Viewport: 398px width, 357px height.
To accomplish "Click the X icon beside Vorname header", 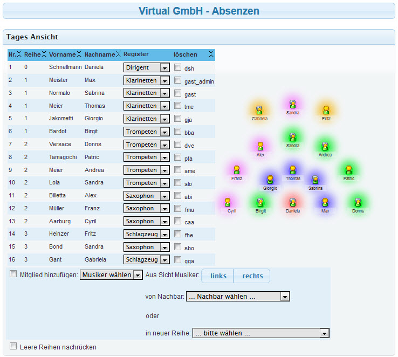I will pyautogui.click(x=79, y=54).
